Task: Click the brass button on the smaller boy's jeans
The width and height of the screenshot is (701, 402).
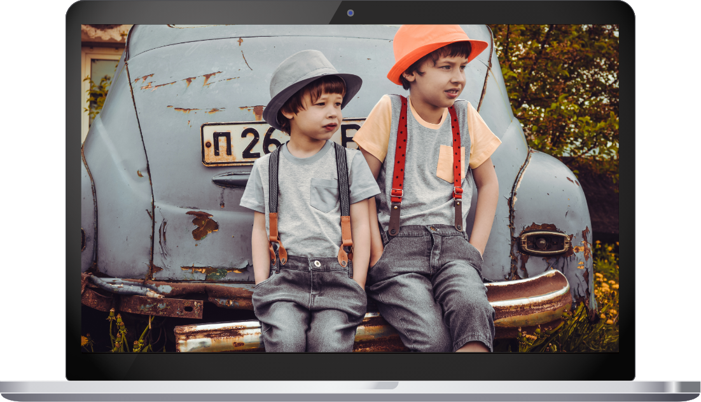Action: point(316,264)
